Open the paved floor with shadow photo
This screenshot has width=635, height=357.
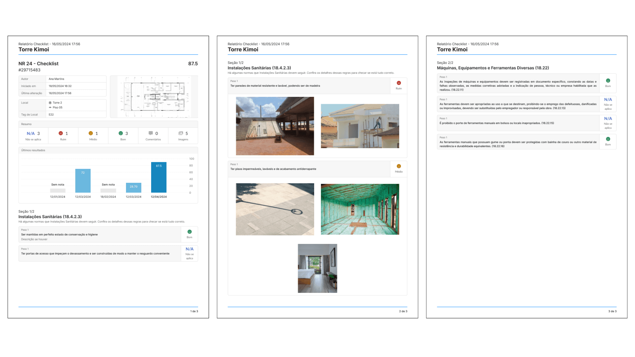[275, 209]
